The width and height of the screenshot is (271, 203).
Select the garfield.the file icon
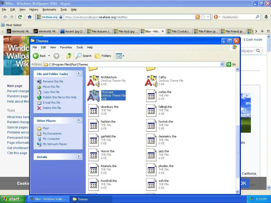(x=93, y=140)
